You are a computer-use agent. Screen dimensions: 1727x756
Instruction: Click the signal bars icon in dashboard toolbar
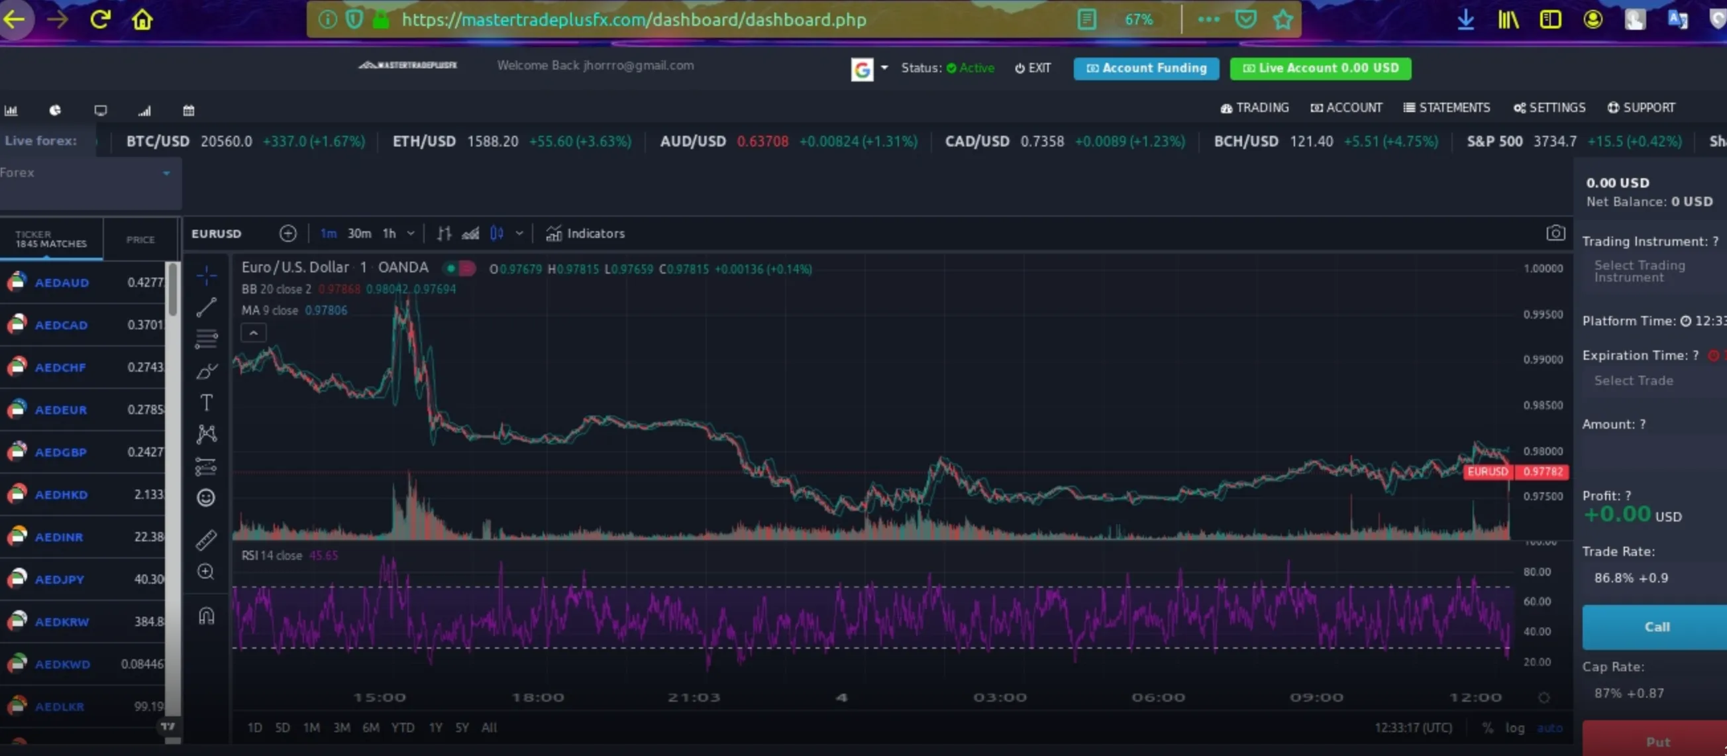pos(144,110)
